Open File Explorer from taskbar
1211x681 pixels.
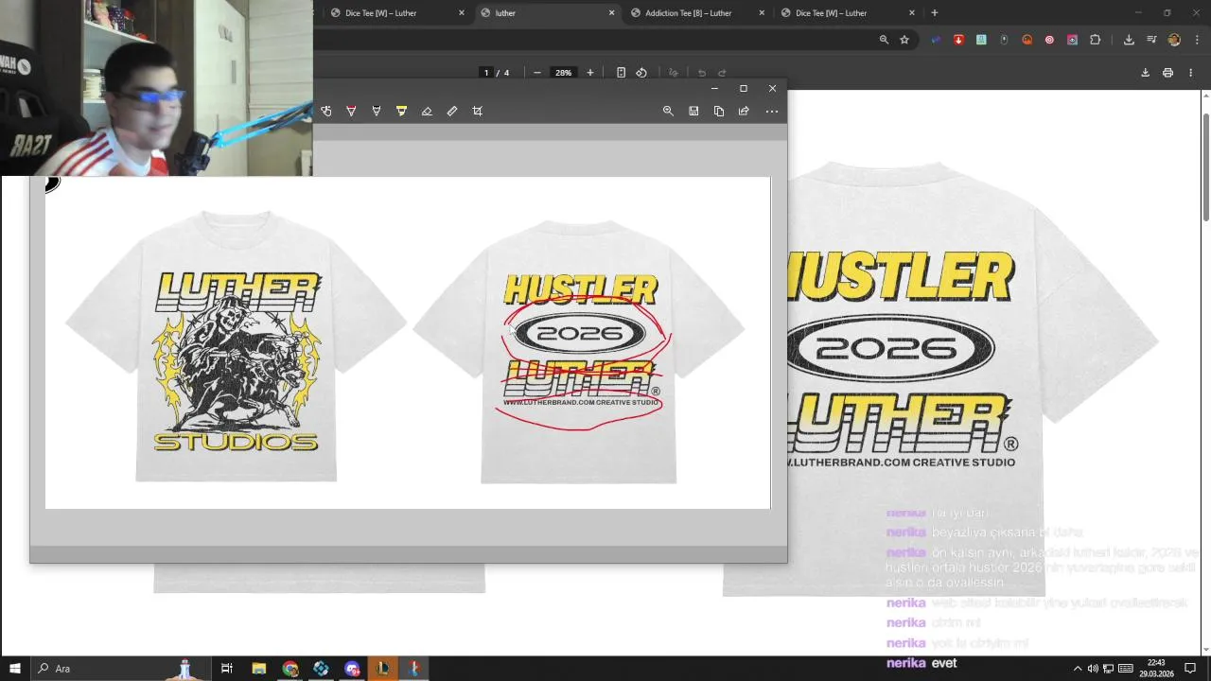pos(258,669)
